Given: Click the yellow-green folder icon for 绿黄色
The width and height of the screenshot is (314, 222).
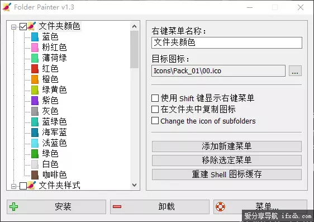Looking at the screenshot, I should click(35, 90).
